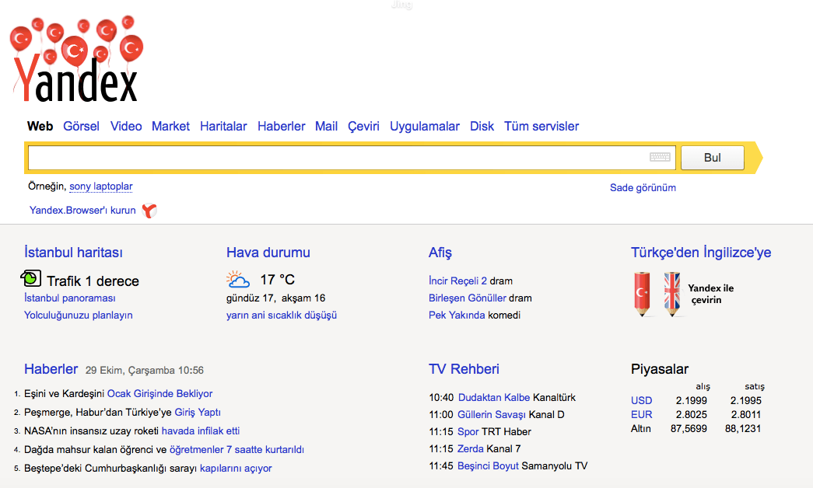Screen dimensions: 813x488
Task: Open the Uygulamalar link
Action: pyautogui.click(x=425, y=127)
